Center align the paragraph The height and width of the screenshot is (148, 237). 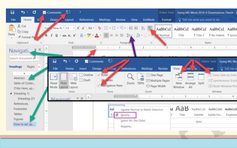[x=111, y=36]
